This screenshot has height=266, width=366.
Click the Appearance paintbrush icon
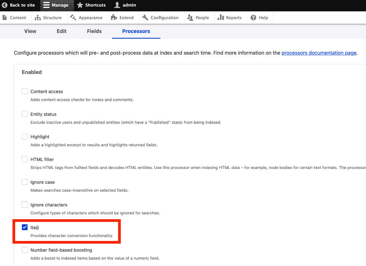point(73,17)
